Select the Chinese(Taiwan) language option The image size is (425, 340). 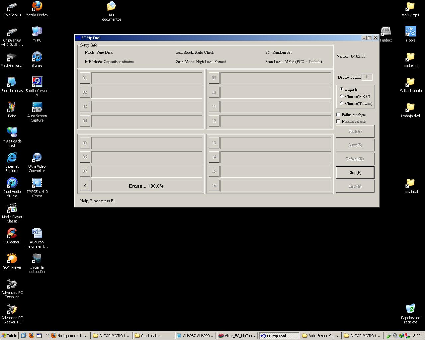click(342, 103)
